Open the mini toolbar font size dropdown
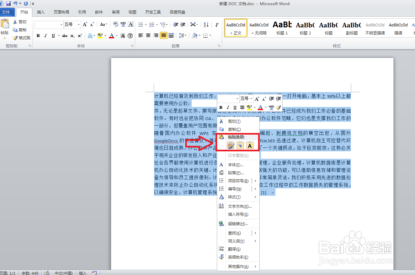The image size is (415, 275). pos(251,99)
